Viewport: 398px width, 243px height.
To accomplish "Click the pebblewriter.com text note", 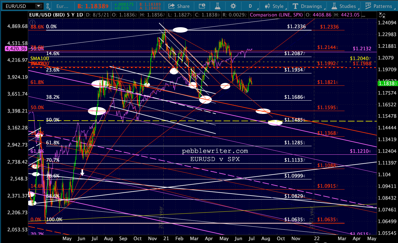I will pyautogui.click(x=215, y=151).
